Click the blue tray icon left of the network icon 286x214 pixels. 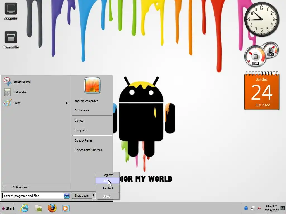pos(246,208)
